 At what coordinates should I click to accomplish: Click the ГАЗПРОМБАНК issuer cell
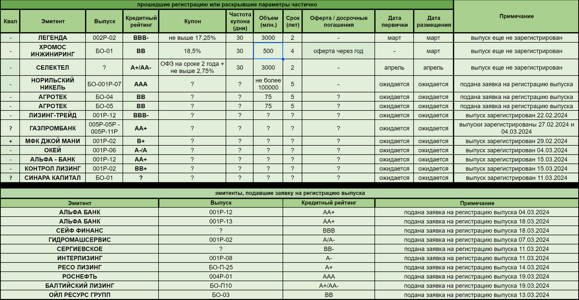(52, 128)
